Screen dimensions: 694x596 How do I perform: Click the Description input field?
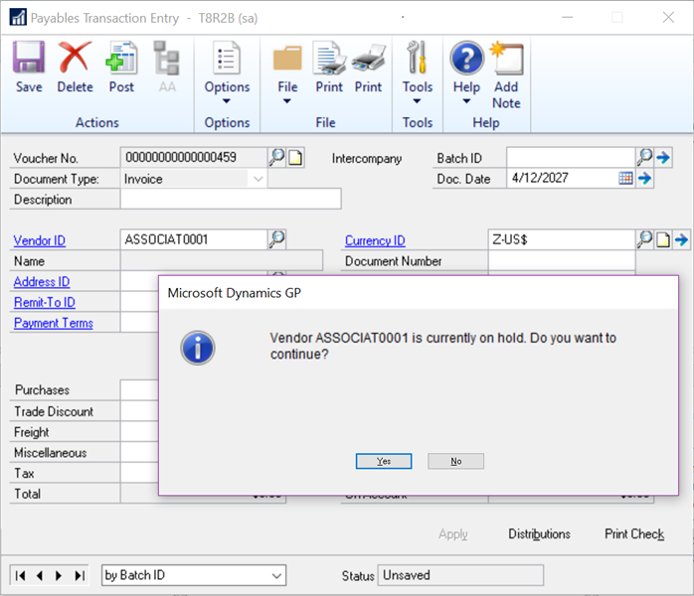230,200
